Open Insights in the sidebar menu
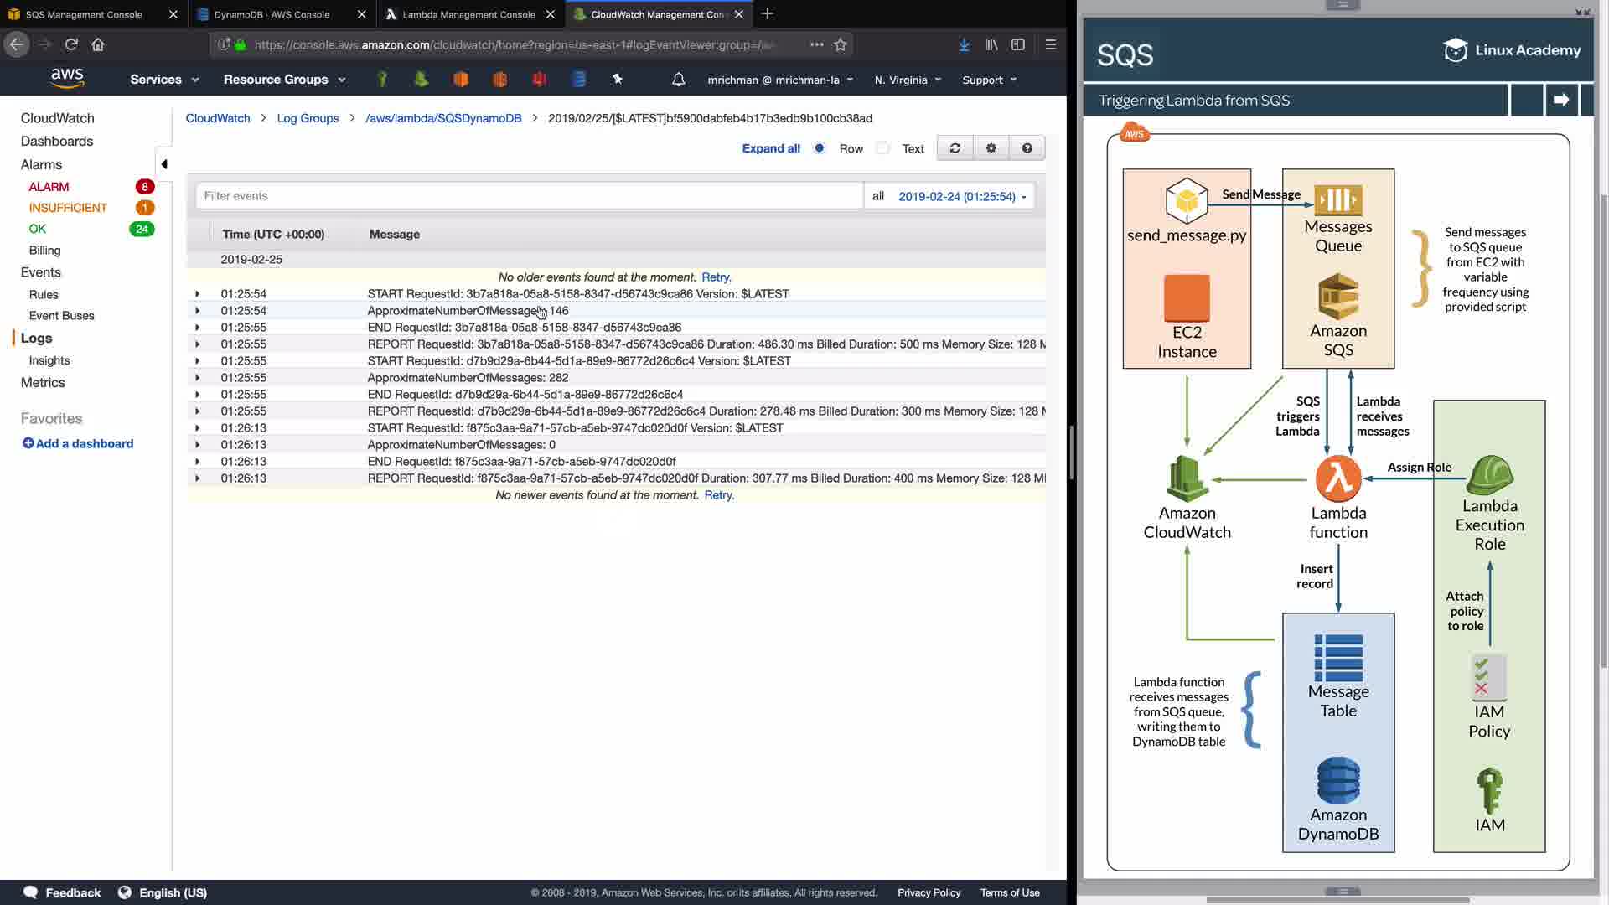This screenshot has width=1609, height=905. click(x=49, y=360)
